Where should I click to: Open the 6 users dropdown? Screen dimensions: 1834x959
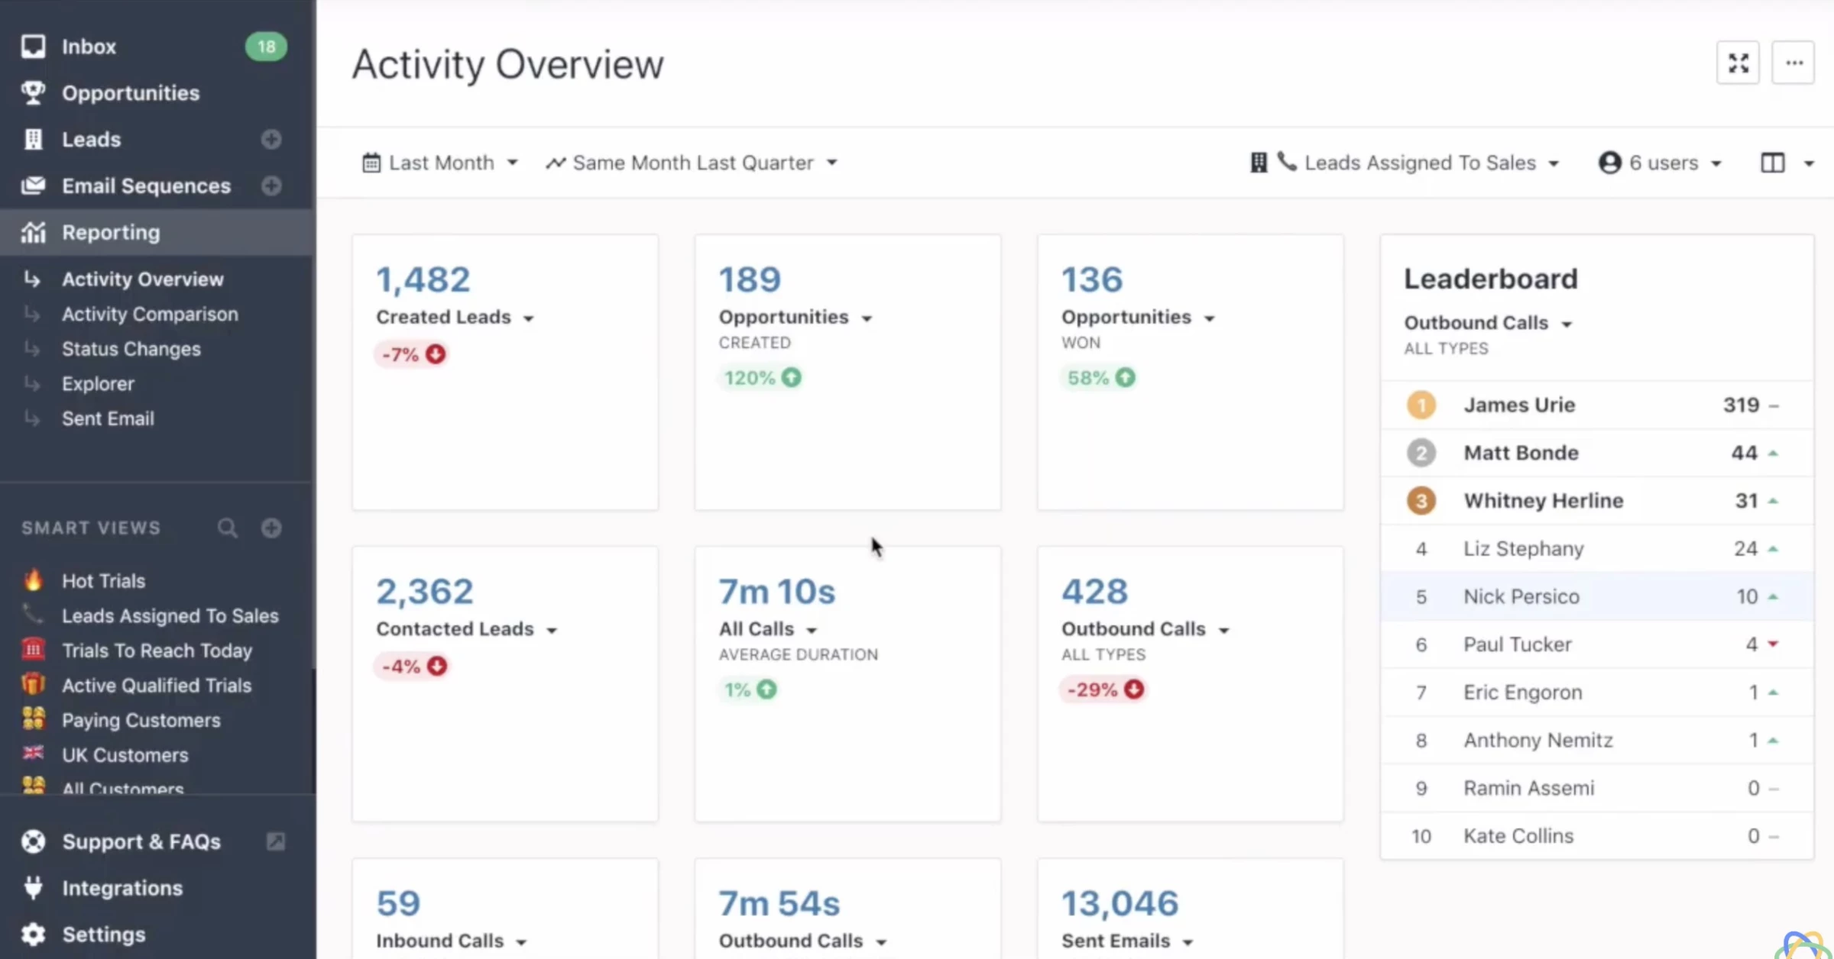pos(1660,163)
